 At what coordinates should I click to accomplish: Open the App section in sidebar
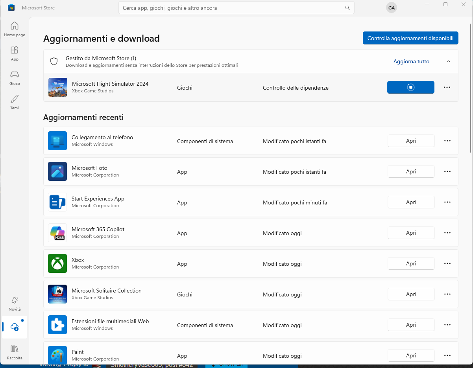pyautogui.click(x=15, y=53)
